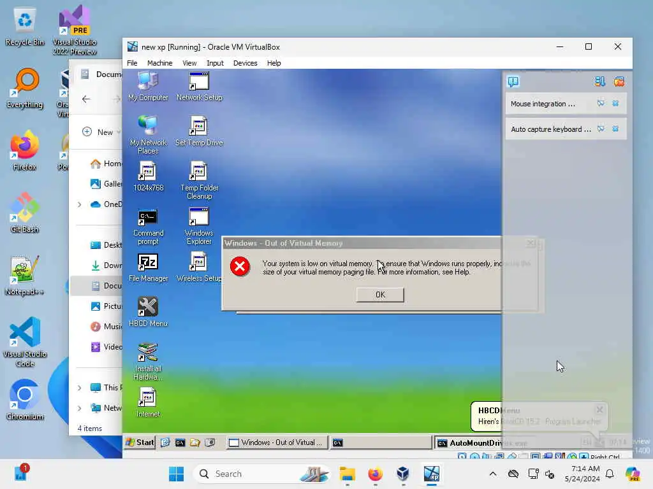This screenshot has height=489, width=653.
Task: Open Visual Studio Code from the desktop
Action: tap(25, 342)
